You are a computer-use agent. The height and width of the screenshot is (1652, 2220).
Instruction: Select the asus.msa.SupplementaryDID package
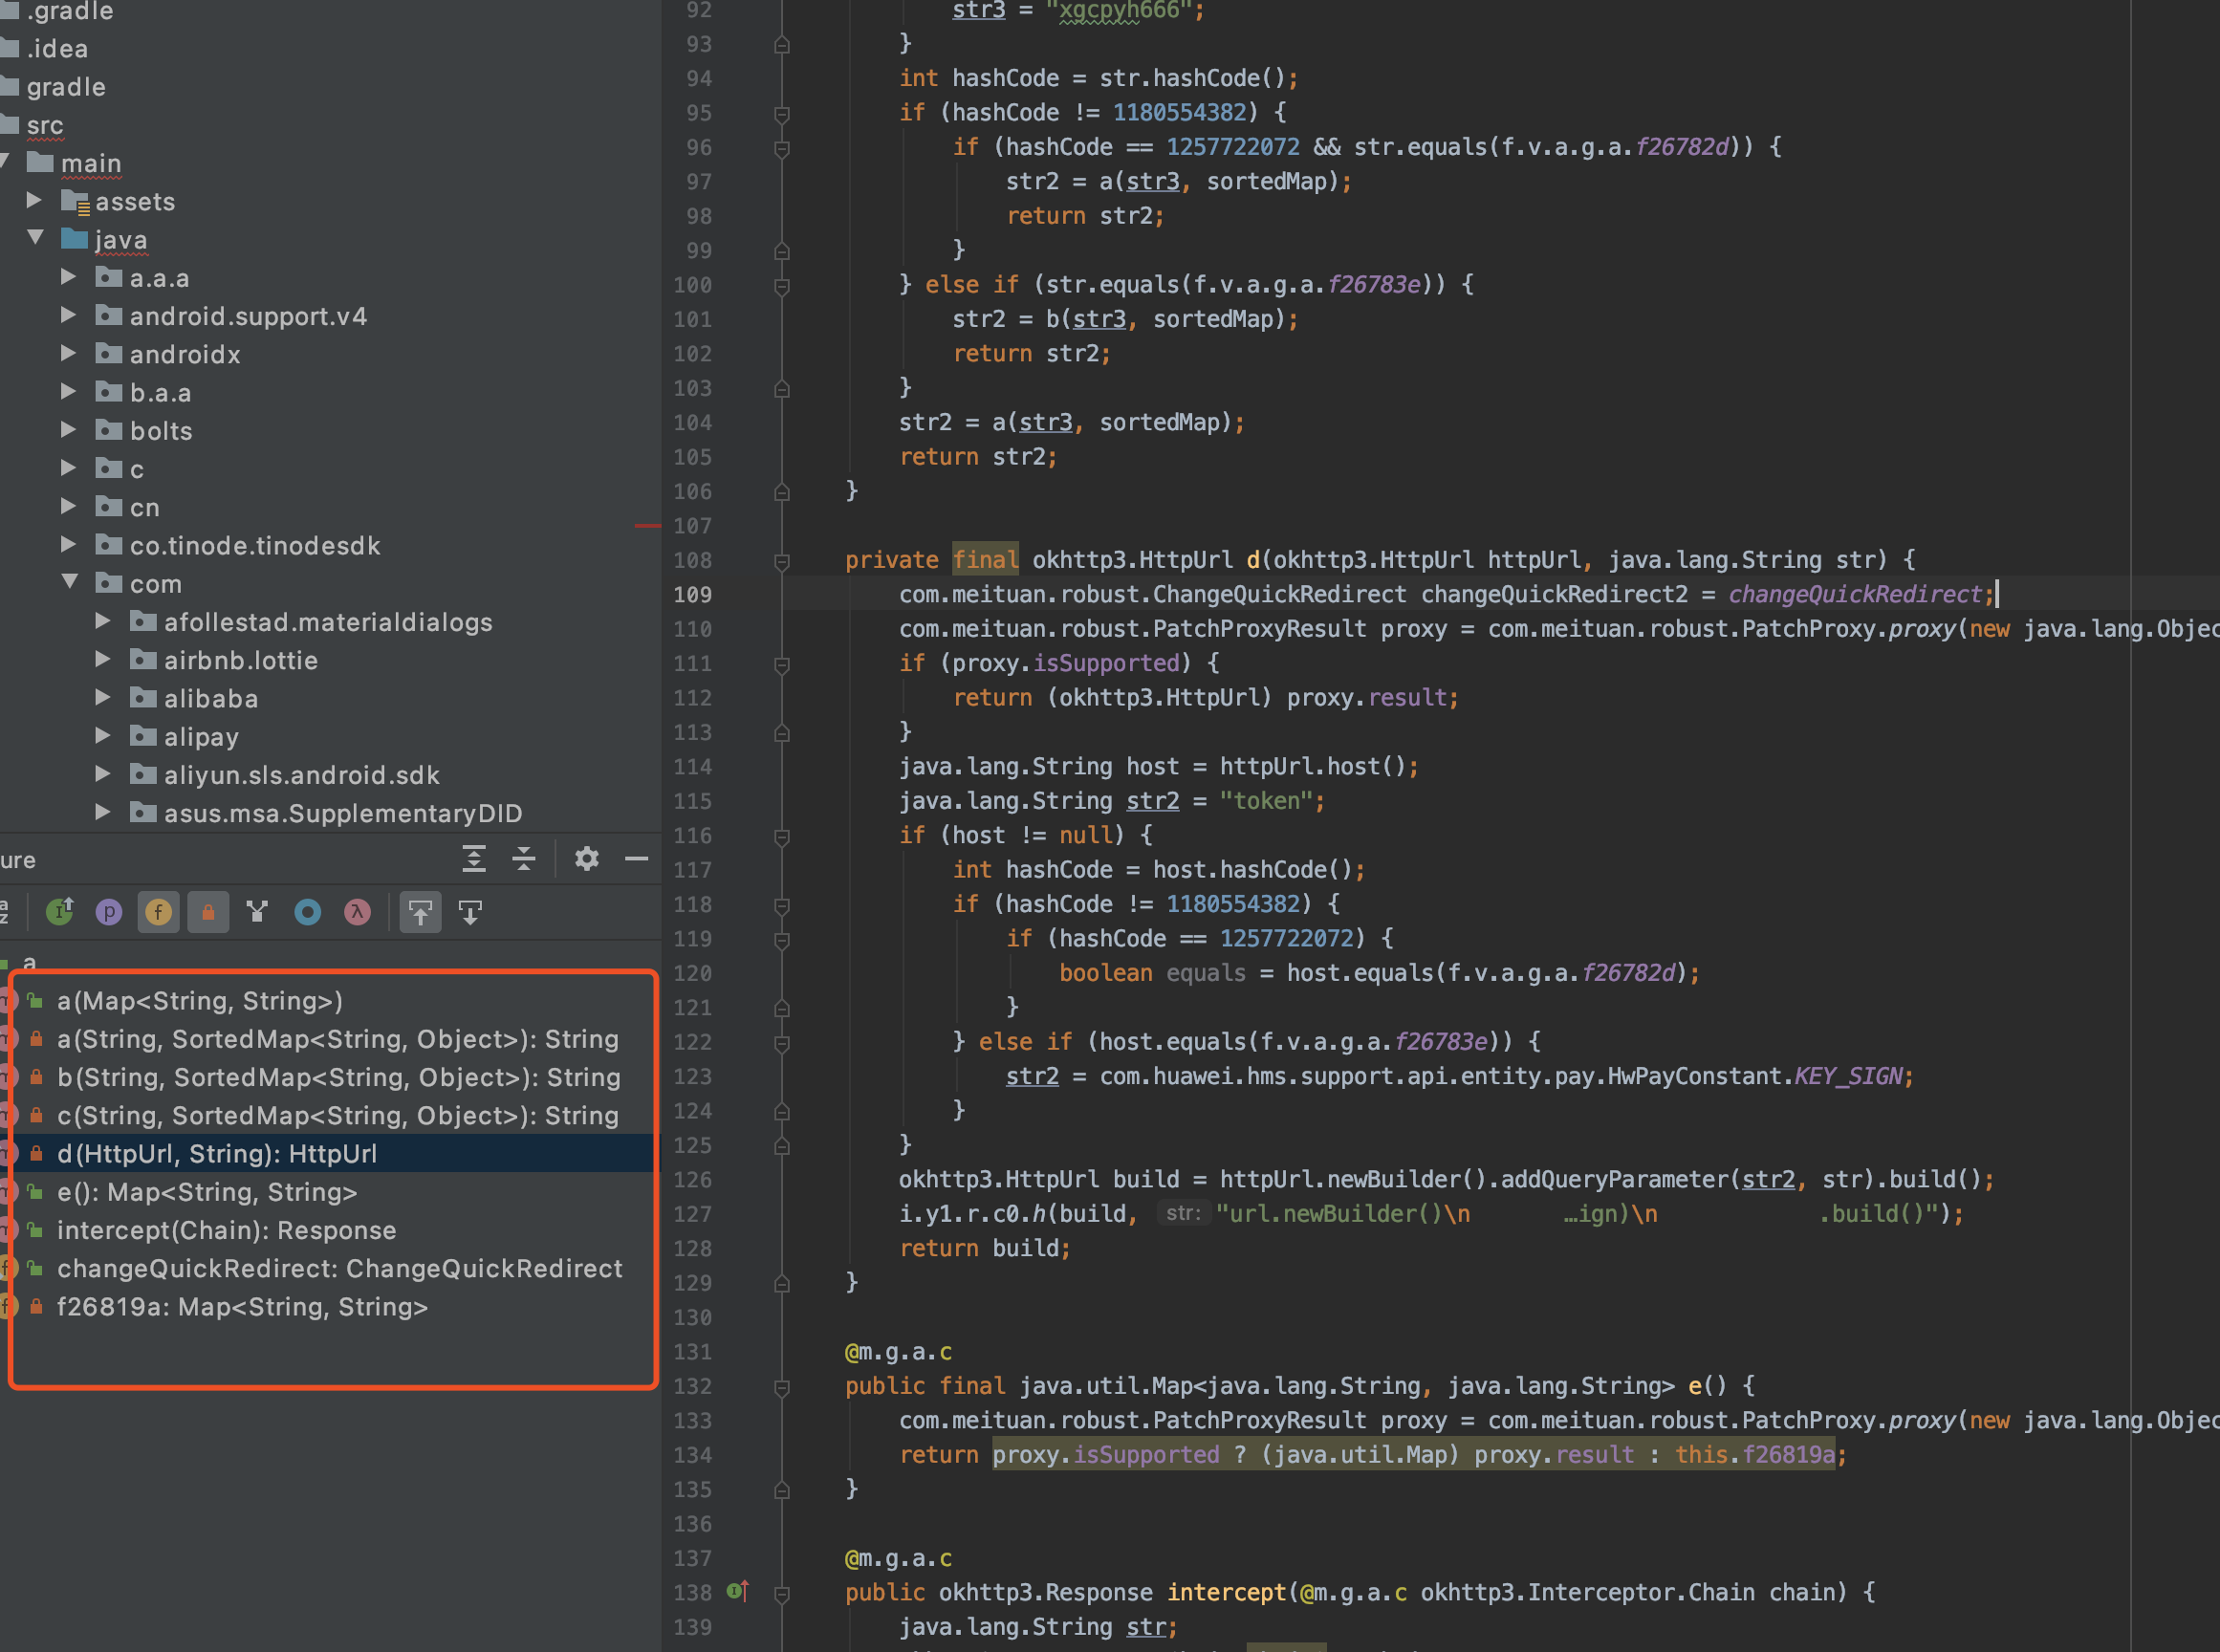click(343, 813)
